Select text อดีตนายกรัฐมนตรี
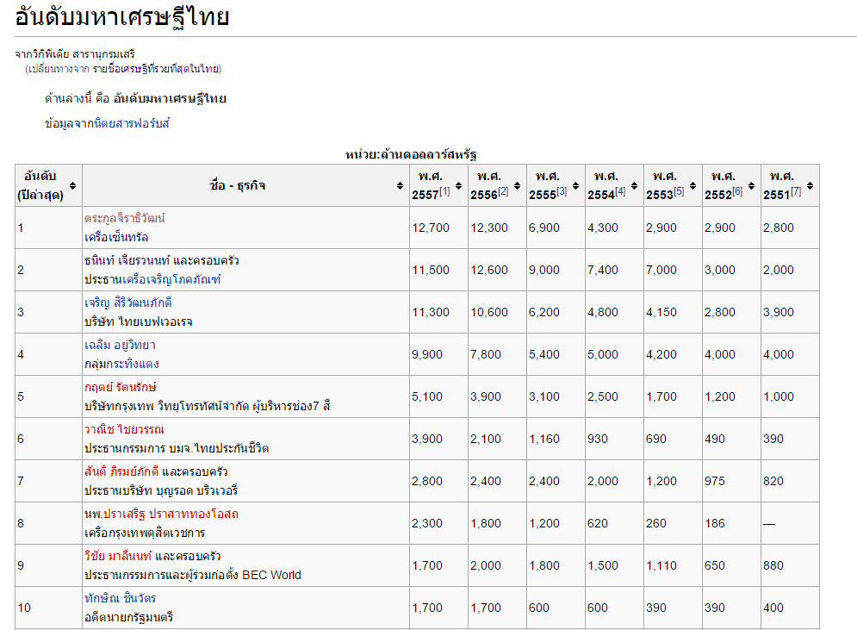This screenshot has height=630, width=857. pos(128,617)
